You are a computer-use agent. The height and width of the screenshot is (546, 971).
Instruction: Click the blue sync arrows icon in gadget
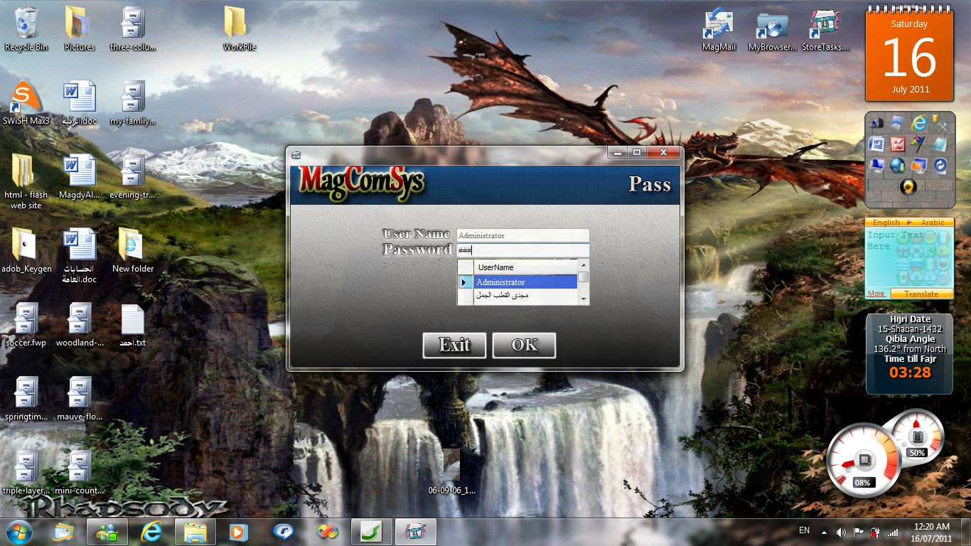click(940, 166)
